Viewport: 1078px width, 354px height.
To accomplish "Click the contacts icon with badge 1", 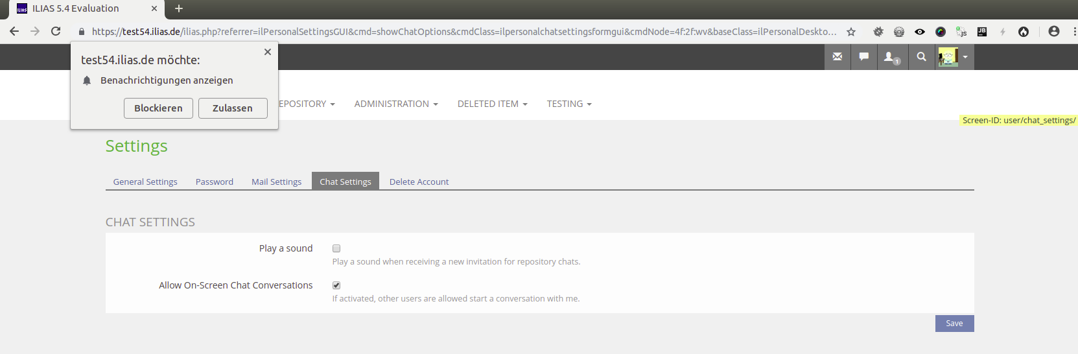I will pos(892,57).
